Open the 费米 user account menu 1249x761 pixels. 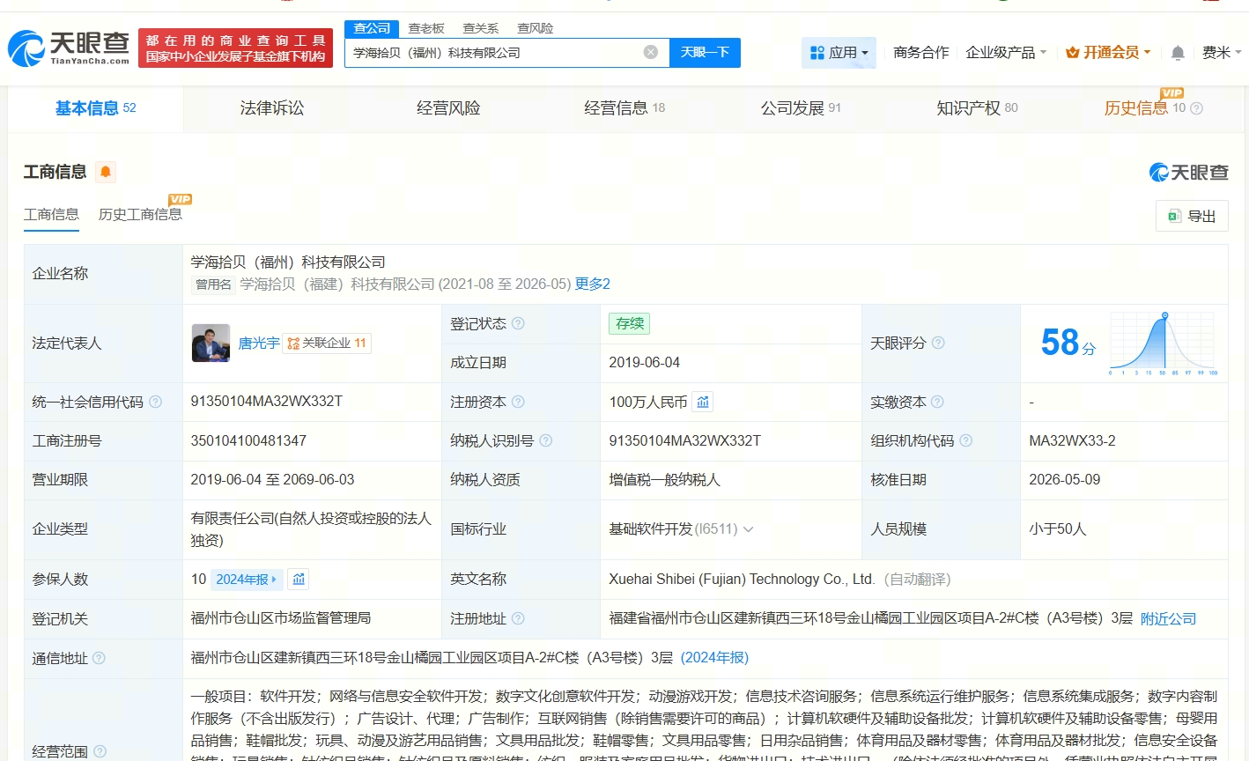pyautogui.click(x=1222, y=53)
